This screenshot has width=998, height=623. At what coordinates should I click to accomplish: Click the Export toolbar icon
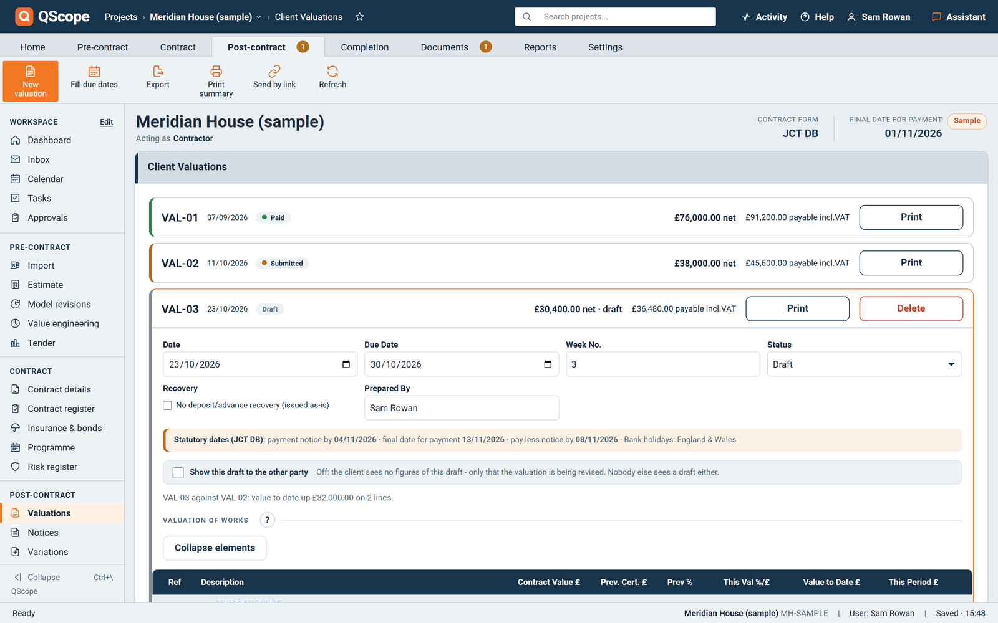pos(158,72)
